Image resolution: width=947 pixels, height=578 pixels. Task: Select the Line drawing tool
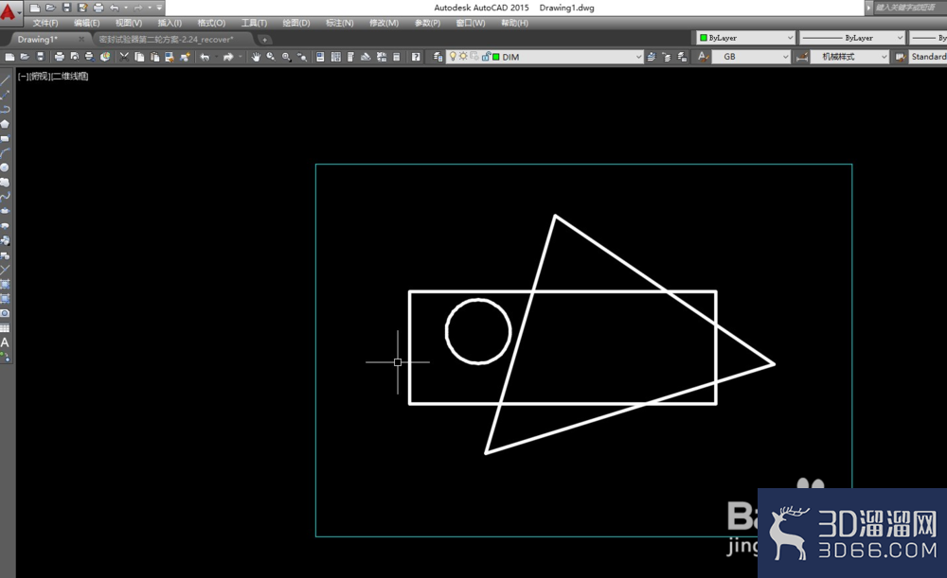click(5, 79)
